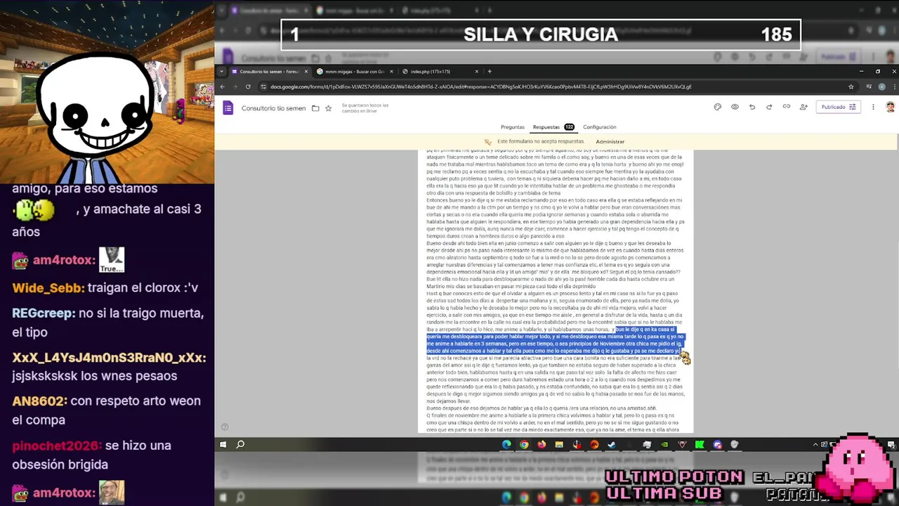Screen dimensions: 899x506
Task: Reload the Google Forms page
Action: [248, 87]
